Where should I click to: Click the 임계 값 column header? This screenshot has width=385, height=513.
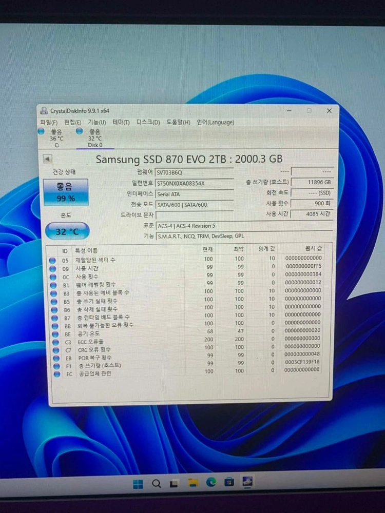coord(267,249)
